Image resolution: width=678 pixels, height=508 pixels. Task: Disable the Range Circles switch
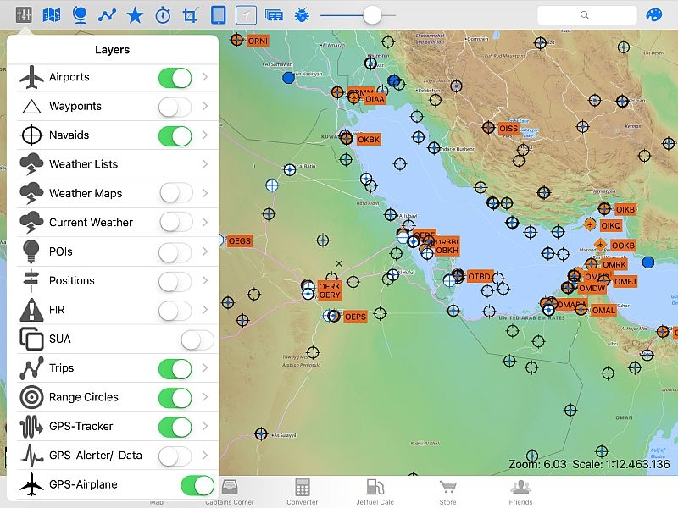pyautogui.click(x=175, y=398)
